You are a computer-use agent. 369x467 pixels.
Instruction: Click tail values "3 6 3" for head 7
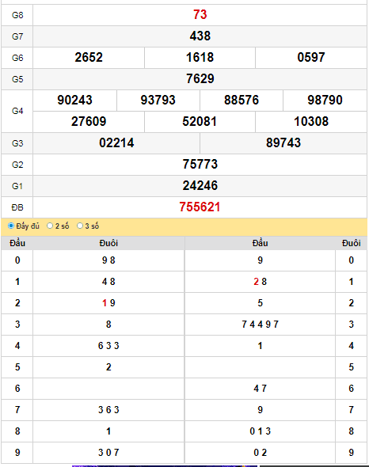click(108, 410)
